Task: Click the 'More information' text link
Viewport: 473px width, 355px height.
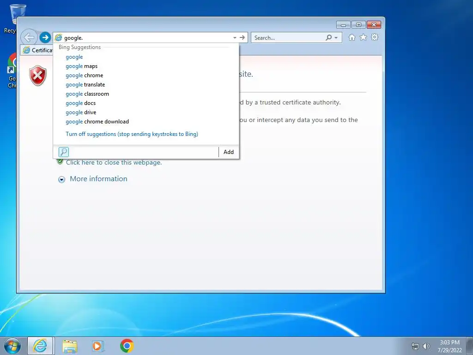Action: pos(99,179)
